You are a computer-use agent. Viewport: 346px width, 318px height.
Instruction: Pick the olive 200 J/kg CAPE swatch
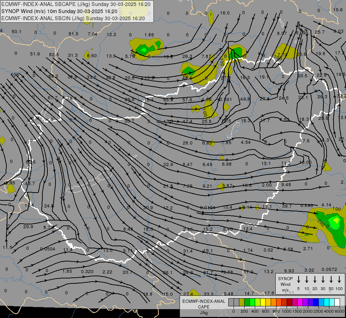[x=242, y=302]
